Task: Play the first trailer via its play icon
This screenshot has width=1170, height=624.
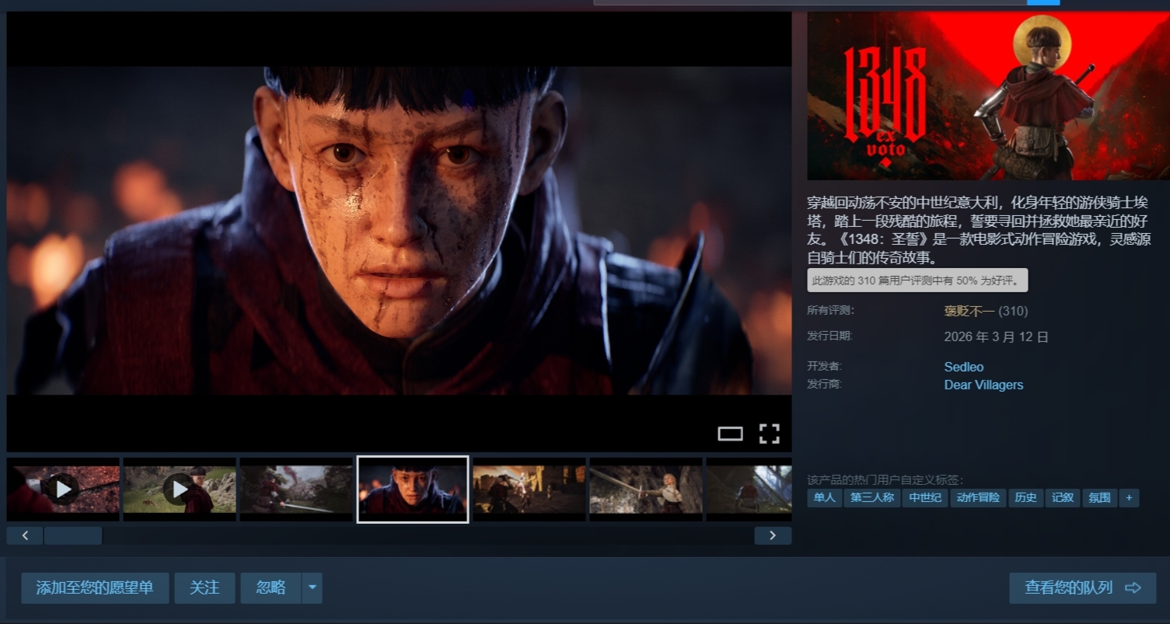Action: coord(63,489)
